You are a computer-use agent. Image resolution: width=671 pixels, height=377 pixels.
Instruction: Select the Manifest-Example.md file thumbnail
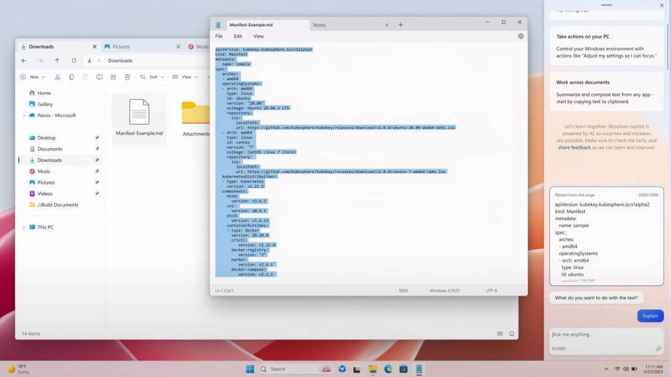pyautogui.click(x=139, y=113)
